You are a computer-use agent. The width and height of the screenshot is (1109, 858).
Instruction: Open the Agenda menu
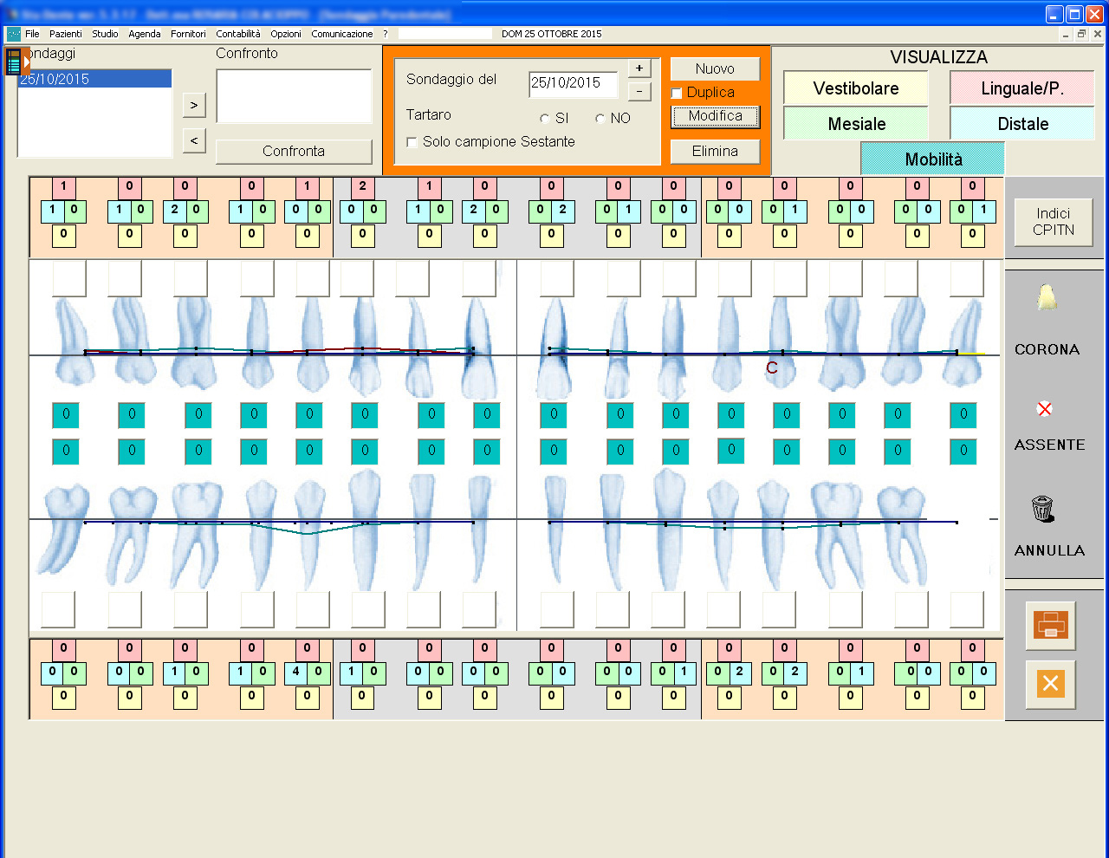coord(145,34)
